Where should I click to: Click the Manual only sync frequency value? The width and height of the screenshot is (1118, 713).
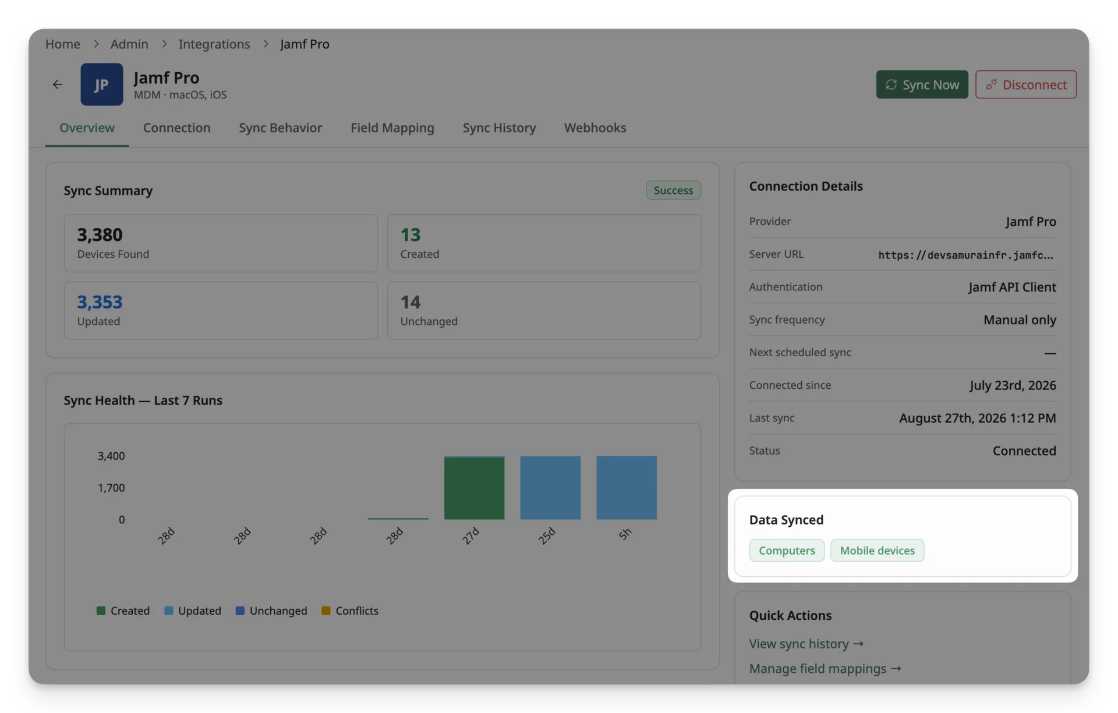pos(1020,320)
